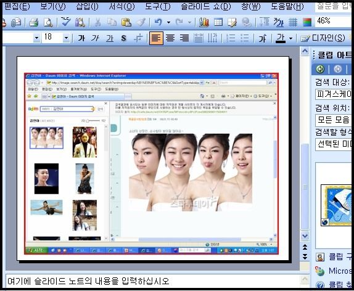The image size is (354, 291).
Task: Apply bulleted list formatting
Action: click(x=245, y=38)
